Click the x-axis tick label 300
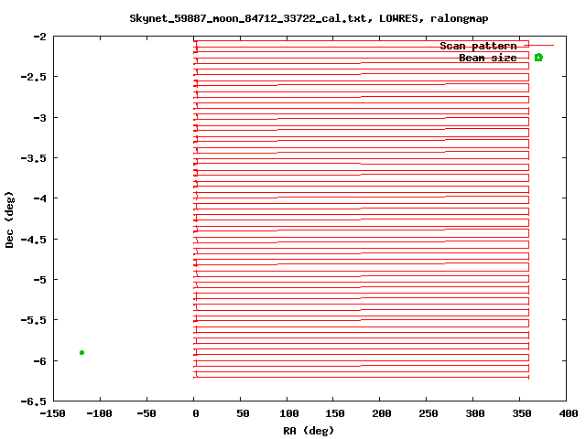The height and width of the screenshot is (439, 586). point(475,413)
